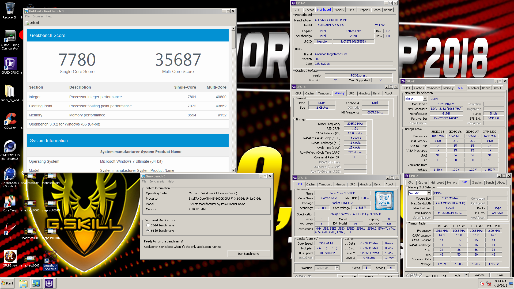Image resolution: width=514 pixels, height=289 pixels.
Task: Open Graphics tab in Slot #1 SPD window
Action: pos(474,88)
